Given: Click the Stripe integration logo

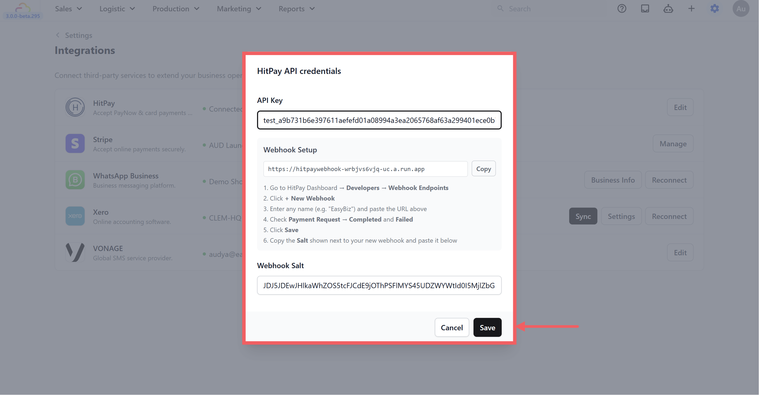Looking at the screenshot, I should [75, 143].
